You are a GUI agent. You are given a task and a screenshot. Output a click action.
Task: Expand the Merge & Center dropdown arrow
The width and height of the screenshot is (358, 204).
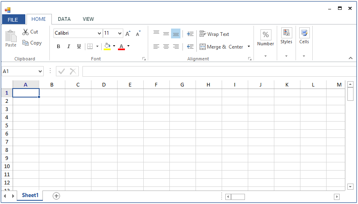249,47
